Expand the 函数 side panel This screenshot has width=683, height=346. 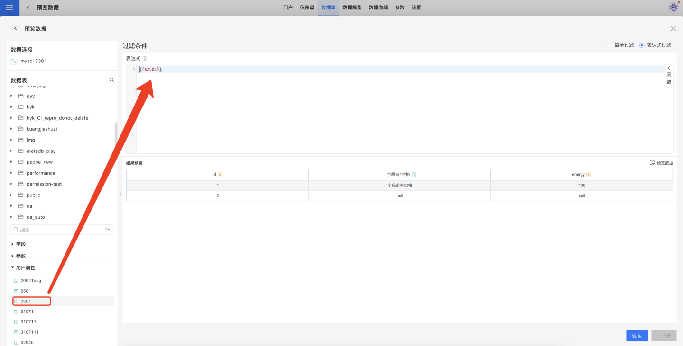point(669,76)
